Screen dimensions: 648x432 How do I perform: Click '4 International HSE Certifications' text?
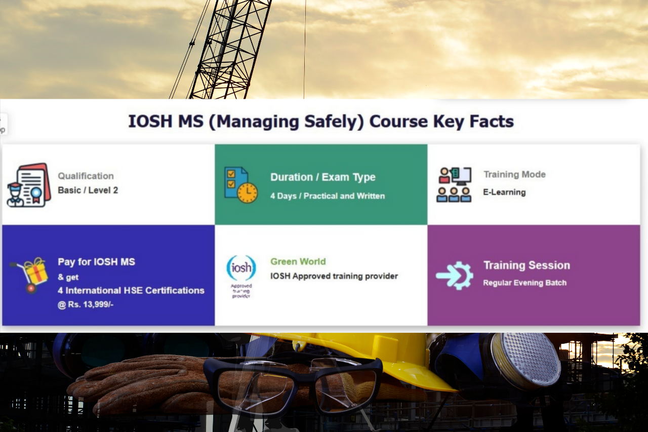pyautogui.click(x=131, y=291)
